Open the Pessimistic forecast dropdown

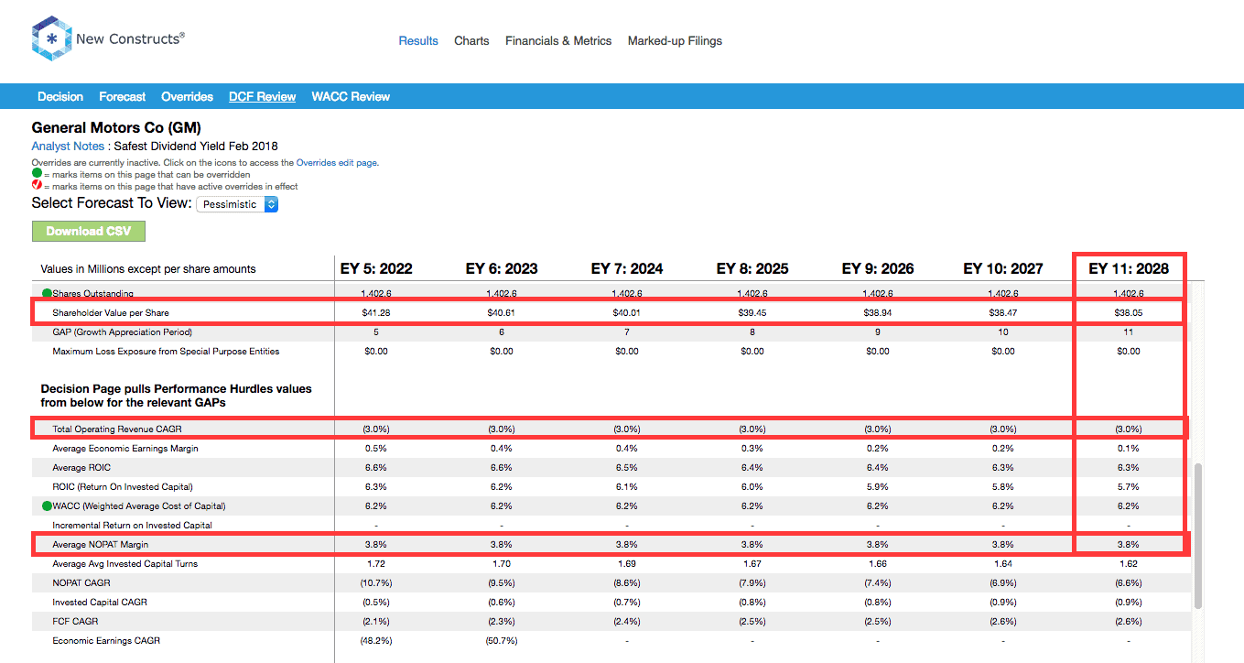[237, 204]
